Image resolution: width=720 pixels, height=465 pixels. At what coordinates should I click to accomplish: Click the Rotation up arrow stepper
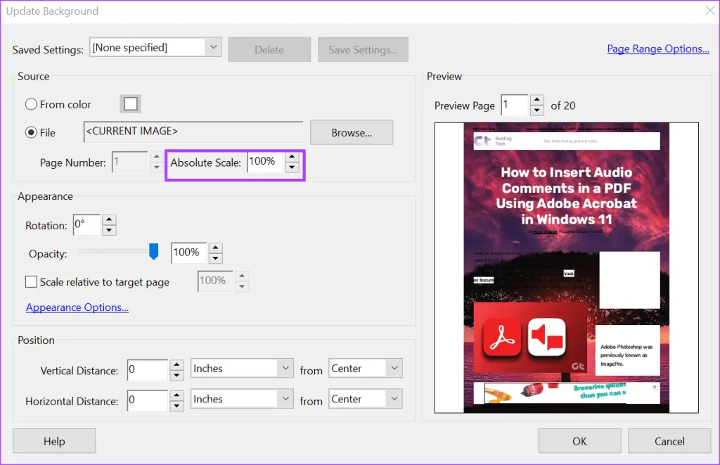(x=108, y=220)
